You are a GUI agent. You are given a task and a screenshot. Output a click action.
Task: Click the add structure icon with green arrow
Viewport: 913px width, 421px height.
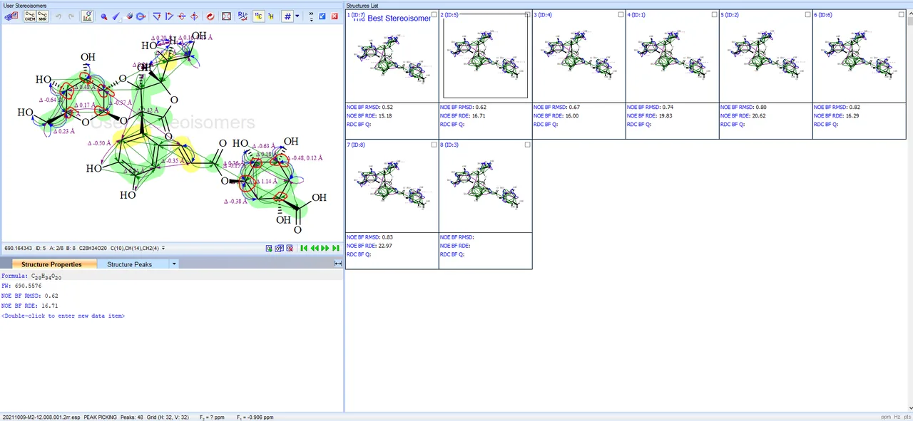point(269,248)
